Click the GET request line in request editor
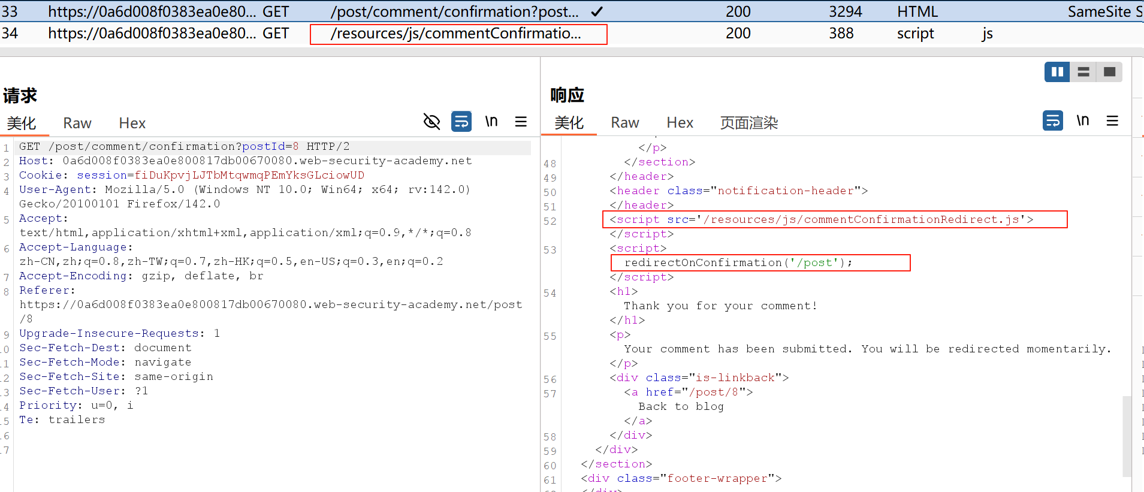The width and height of the screenshot is (1144, 492). [x=184, y=146]
